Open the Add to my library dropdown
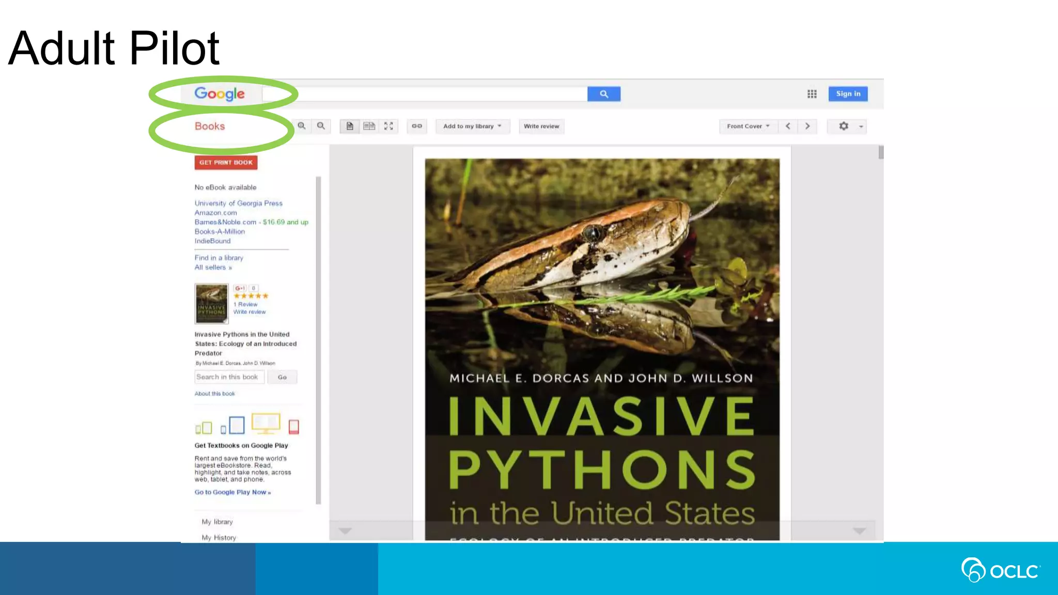 coord(472,126)
